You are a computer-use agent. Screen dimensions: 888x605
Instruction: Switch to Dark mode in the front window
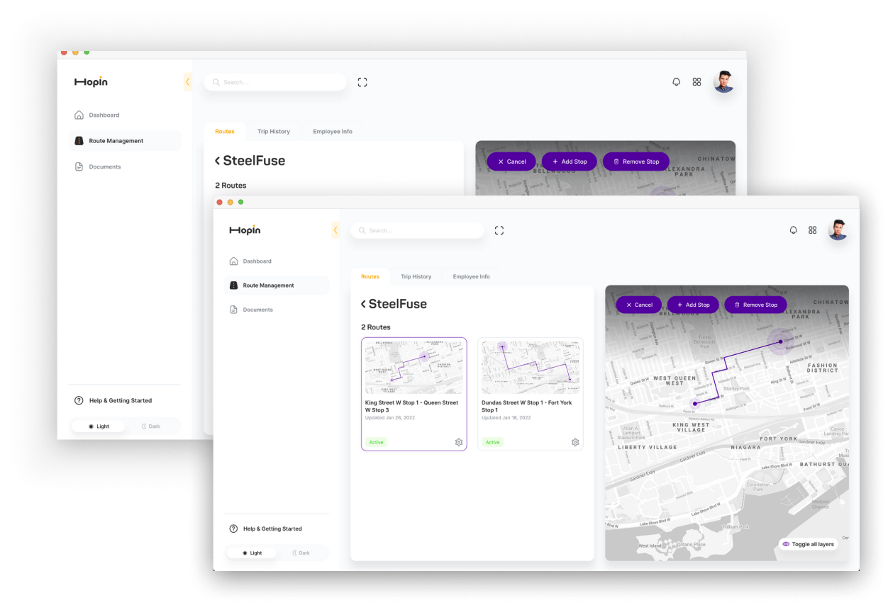301,553
